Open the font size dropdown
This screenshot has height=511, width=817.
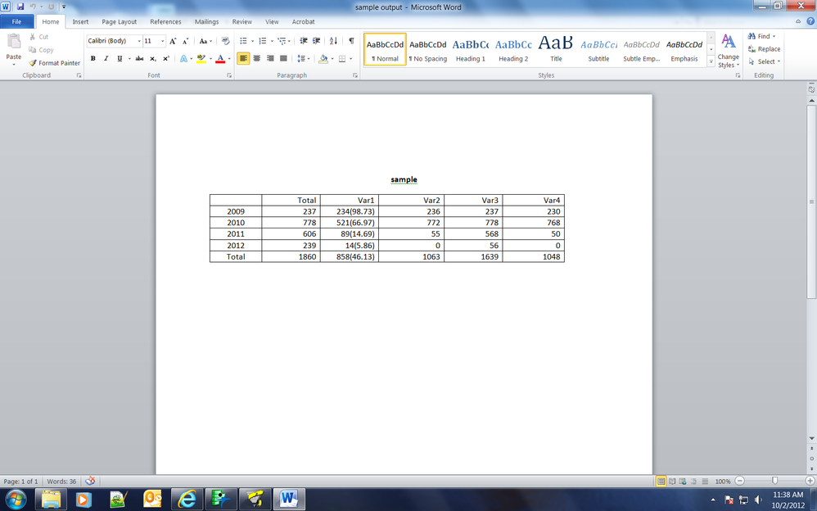163,41
